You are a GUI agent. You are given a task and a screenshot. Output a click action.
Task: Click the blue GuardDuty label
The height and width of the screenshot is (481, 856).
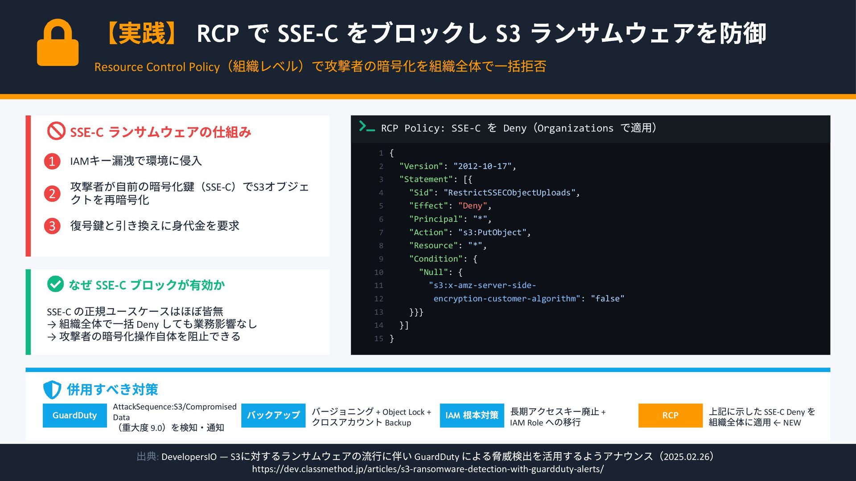pos(74,415)
